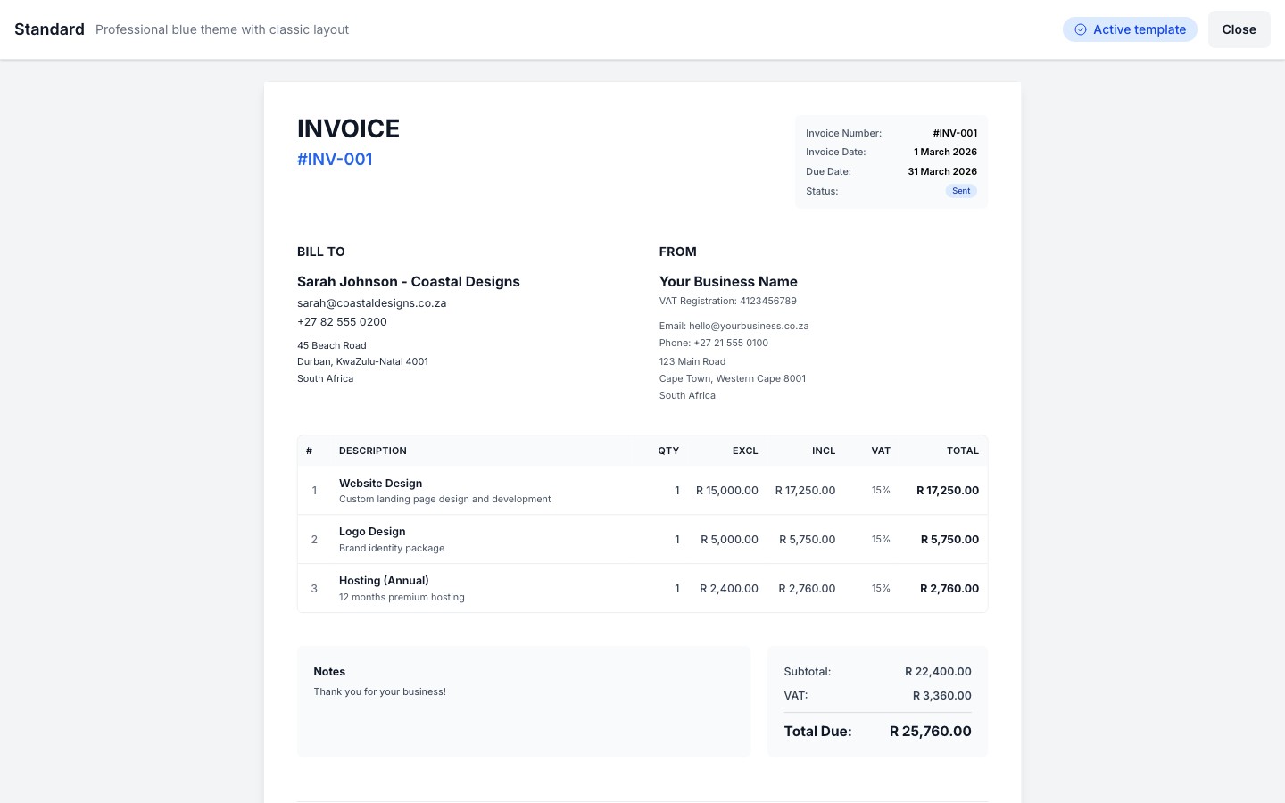The image size is (1285, 803).
Task: Click the checkmark icon in Active template
Action: [1080, 29]
